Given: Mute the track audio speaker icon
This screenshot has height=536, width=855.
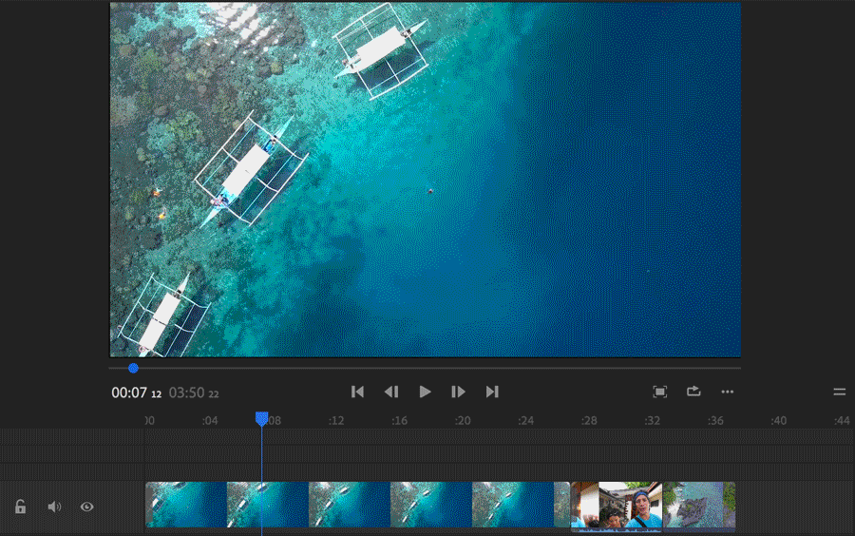Looking at the screenshot, I should point(54,507).
